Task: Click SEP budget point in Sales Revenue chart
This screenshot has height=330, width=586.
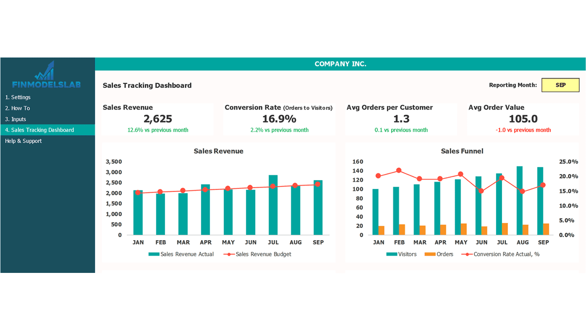Action: point(317,184)
